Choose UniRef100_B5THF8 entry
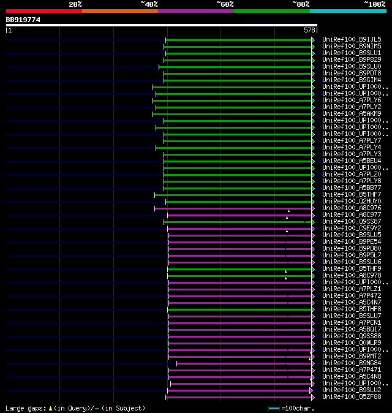Viewport: 392px width, 413px height. point(352,309)
